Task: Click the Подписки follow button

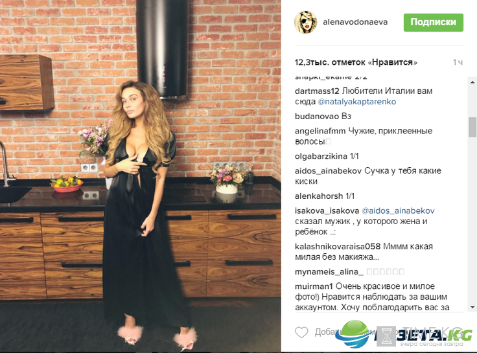Action: click(433, 22)
